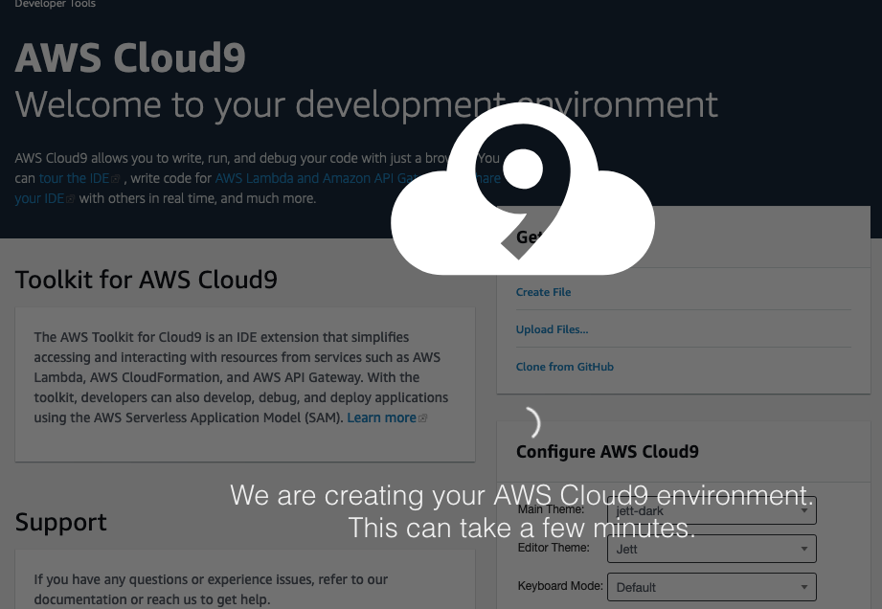Click the 'Support' heading
This screenshot has height=609, width=882.
click(x=60, y=522)
